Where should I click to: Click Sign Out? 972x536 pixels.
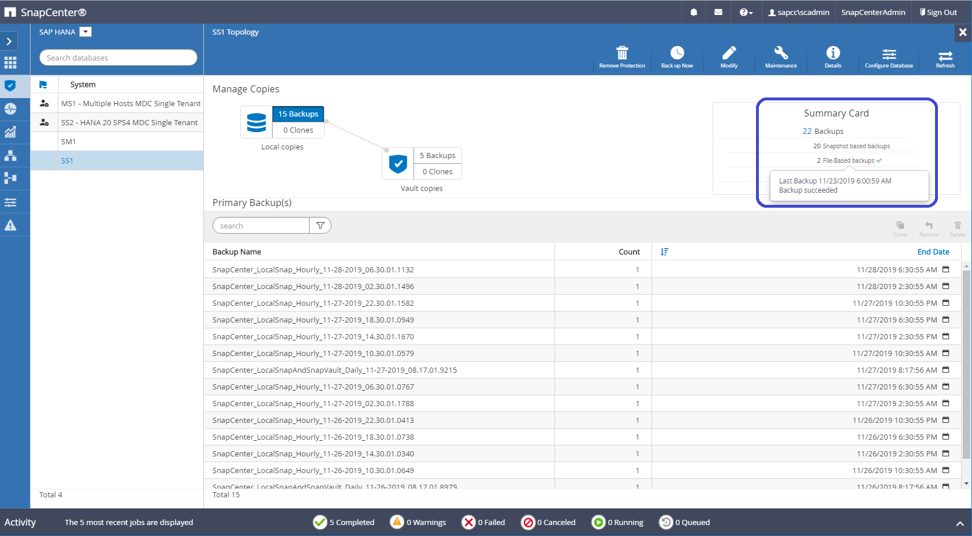(938, 12)
